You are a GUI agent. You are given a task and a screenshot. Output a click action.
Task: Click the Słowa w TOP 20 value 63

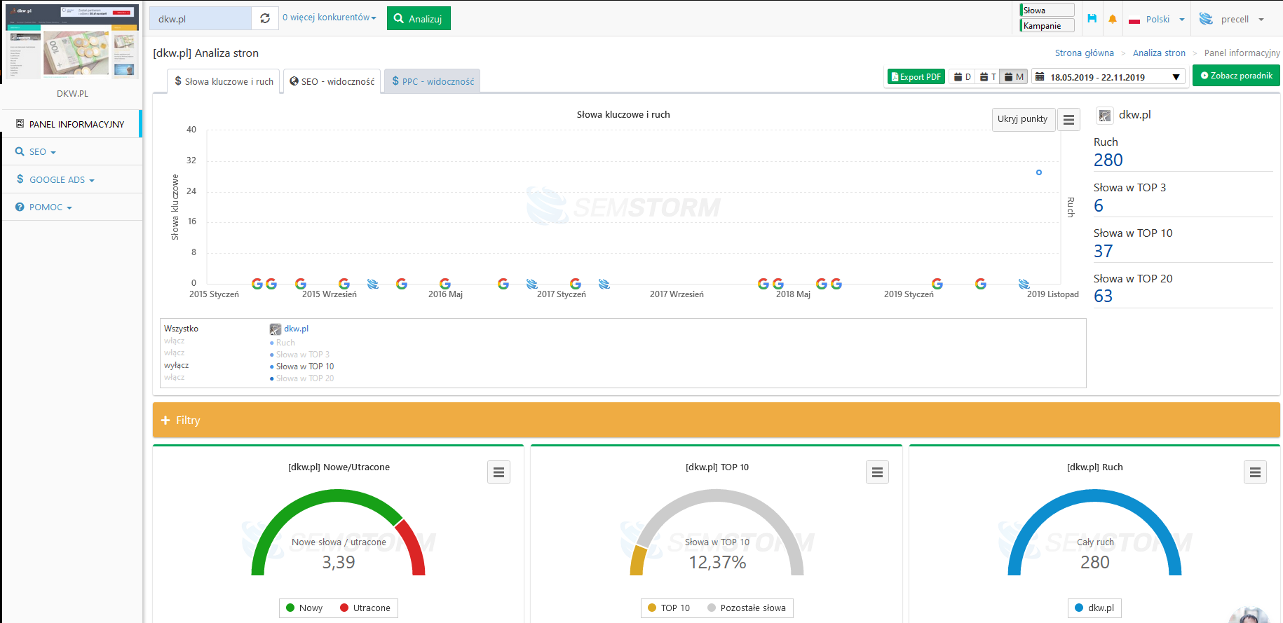pos(1103,296)
